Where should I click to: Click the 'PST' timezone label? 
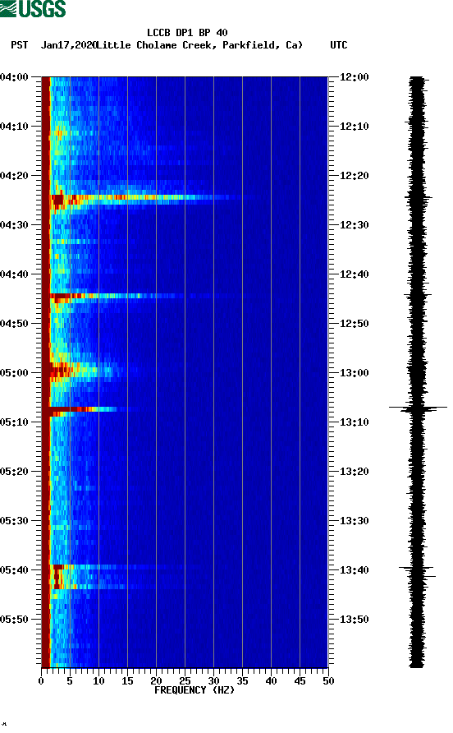coord(19,45)
